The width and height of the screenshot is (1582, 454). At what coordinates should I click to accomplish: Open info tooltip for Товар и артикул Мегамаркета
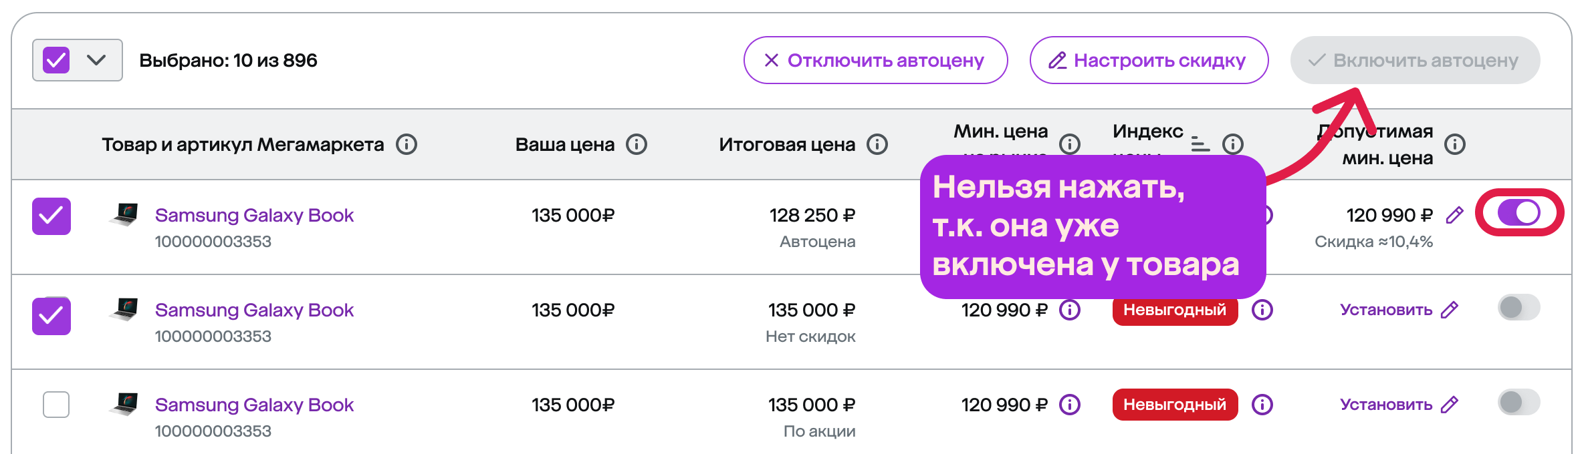pyautogui.click(x=407, y=144)
